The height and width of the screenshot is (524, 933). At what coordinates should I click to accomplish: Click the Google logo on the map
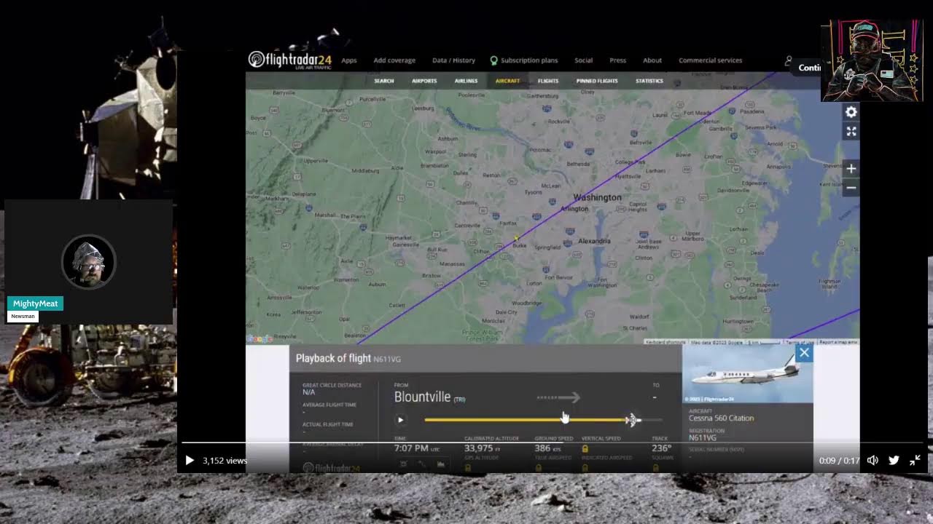tap(259, 338)
